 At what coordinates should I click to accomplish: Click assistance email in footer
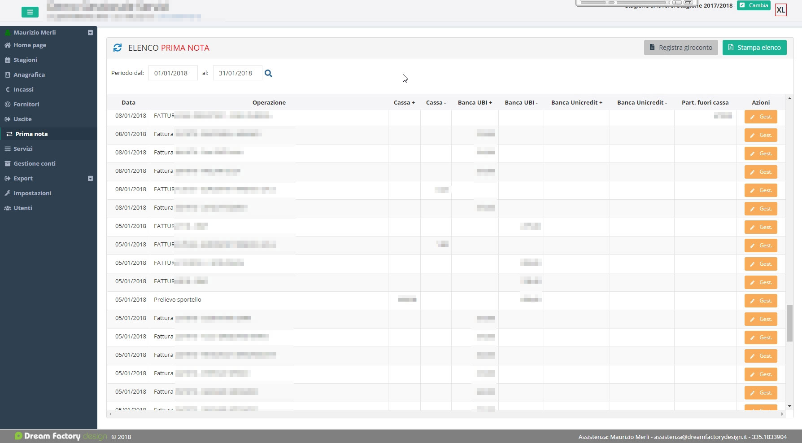[x=701, y=437]
